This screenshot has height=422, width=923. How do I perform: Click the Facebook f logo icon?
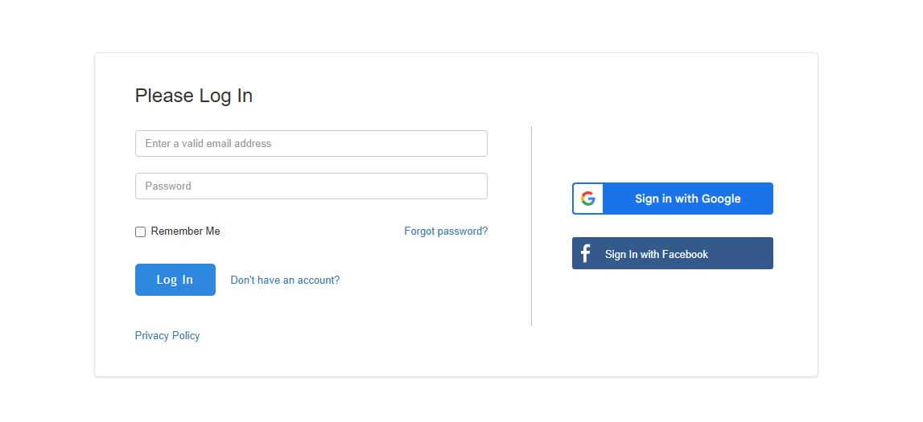tap(585, 254)
